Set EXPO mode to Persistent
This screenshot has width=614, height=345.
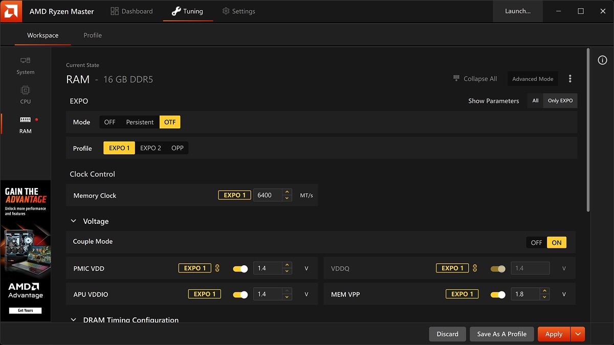(x=140, y=122)
